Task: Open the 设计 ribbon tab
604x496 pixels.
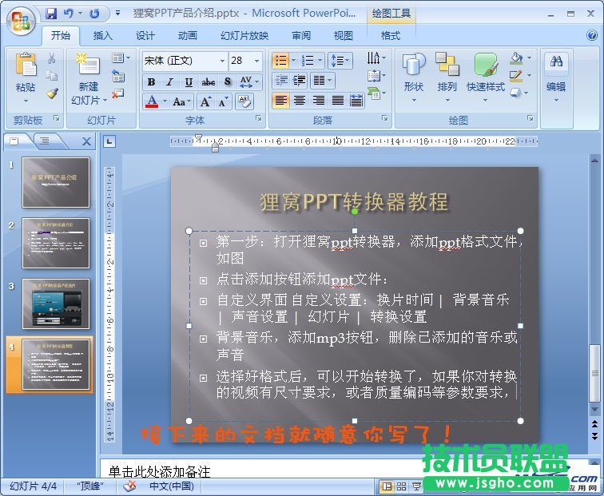Action: pyautogui.click(x=145, y=36)
